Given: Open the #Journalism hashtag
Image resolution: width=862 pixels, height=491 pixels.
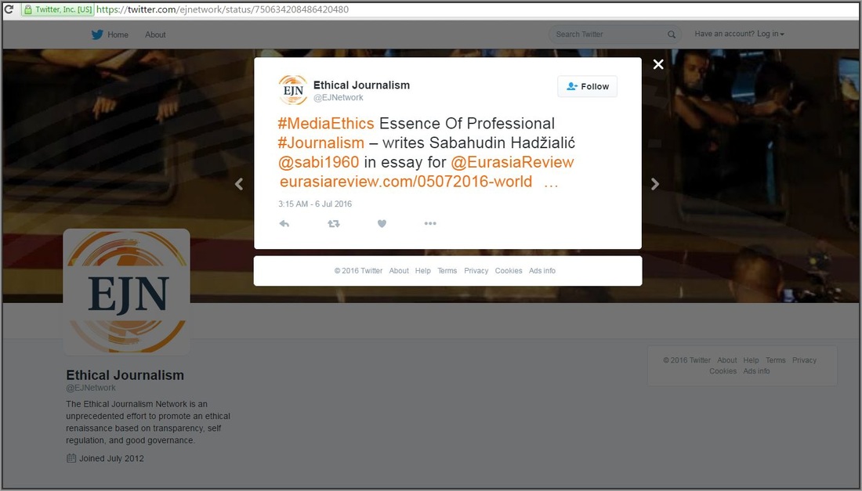Looking at the screenshot, I should [321, 143].
